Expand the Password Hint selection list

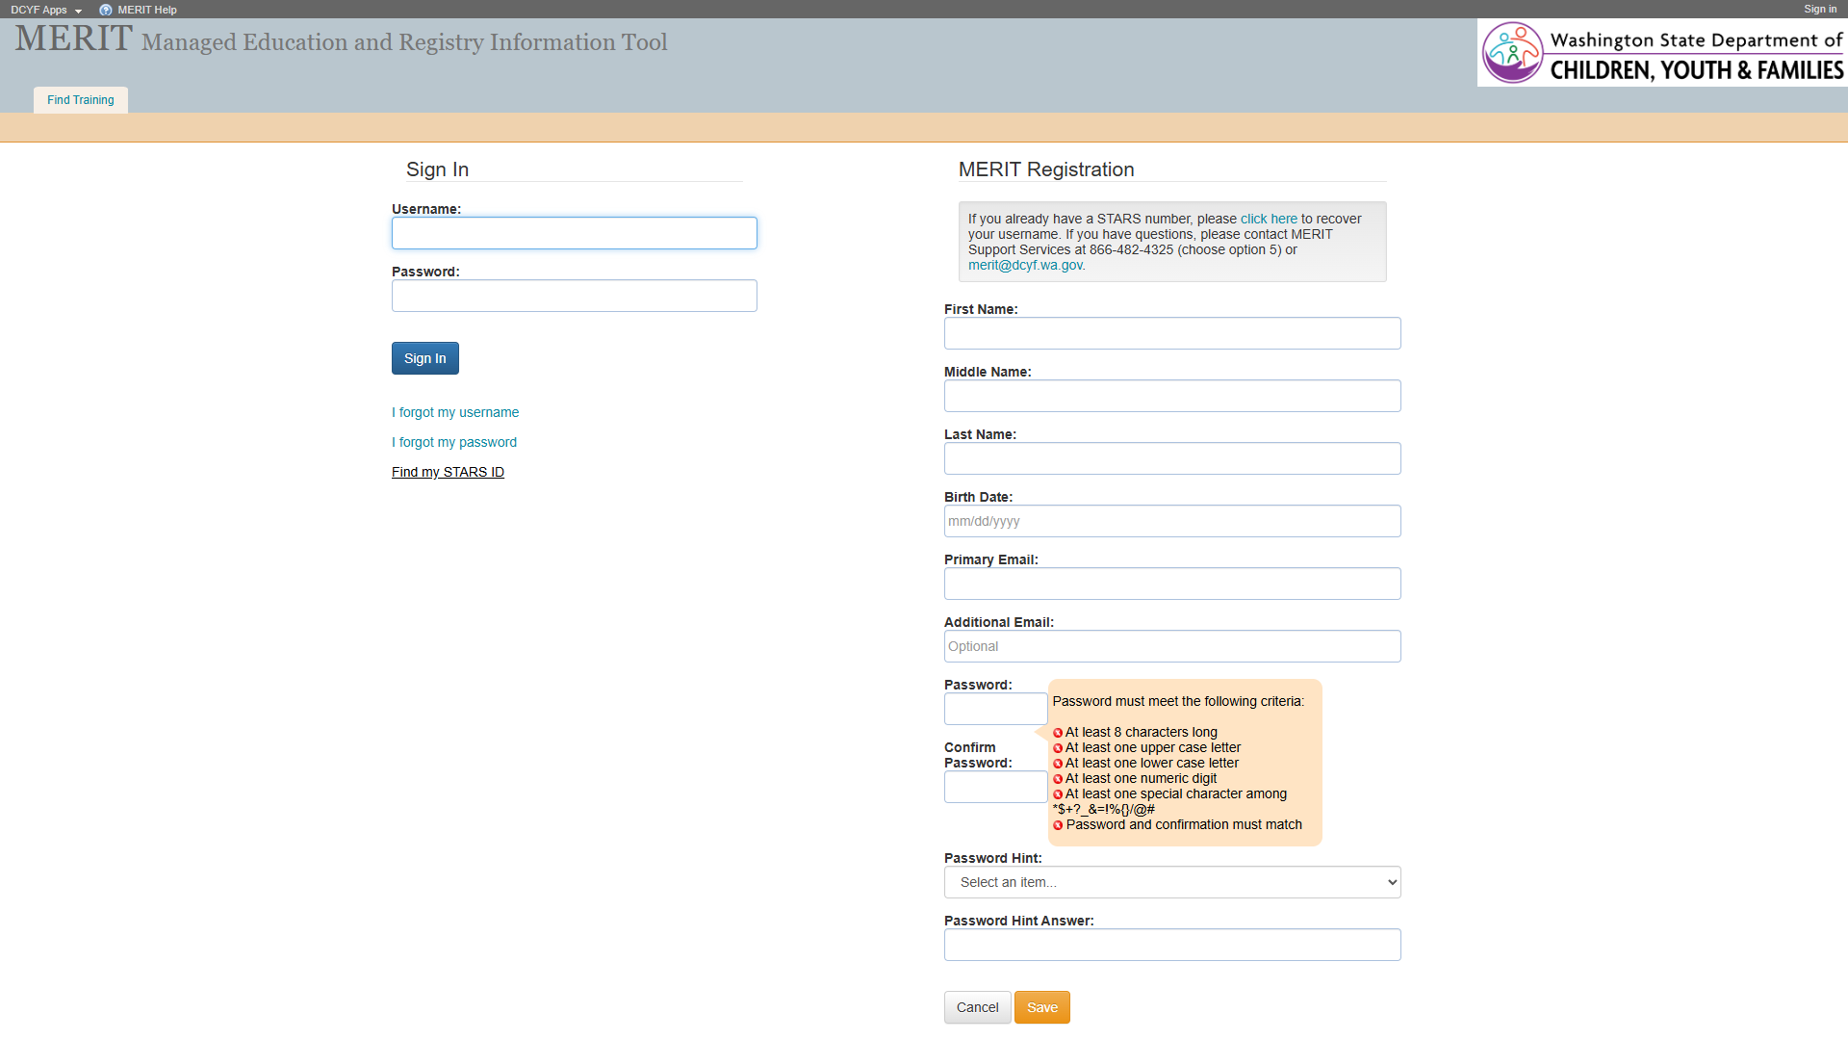click(1171, 881)
